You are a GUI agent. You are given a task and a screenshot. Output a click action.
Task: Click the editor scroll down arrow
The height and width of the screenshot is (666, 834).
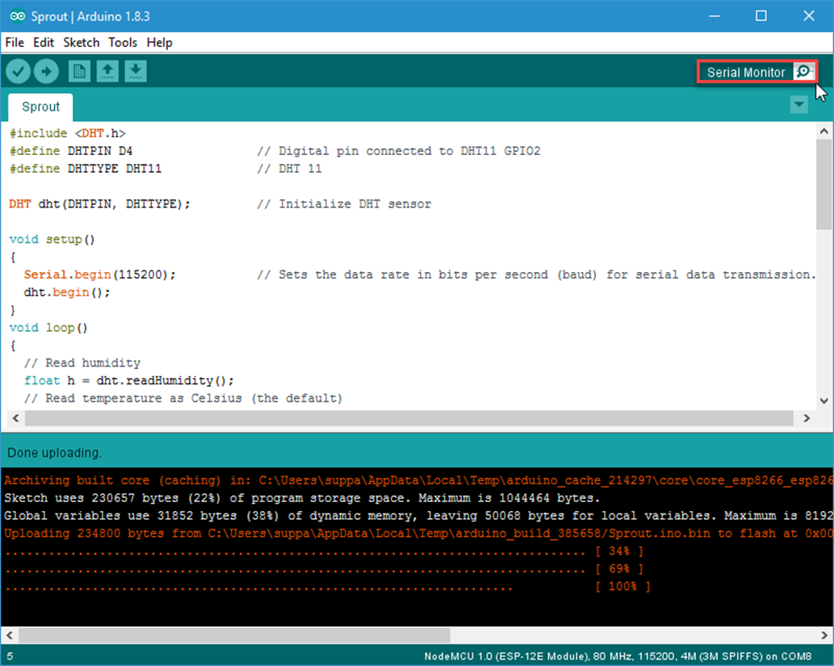[824, 400]
